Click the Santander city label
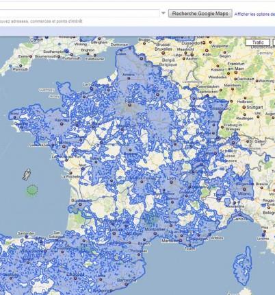 pos(26,233)
